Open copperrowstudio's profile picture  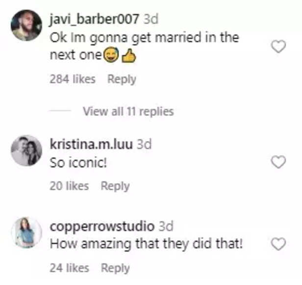click(x=26, y=233)
